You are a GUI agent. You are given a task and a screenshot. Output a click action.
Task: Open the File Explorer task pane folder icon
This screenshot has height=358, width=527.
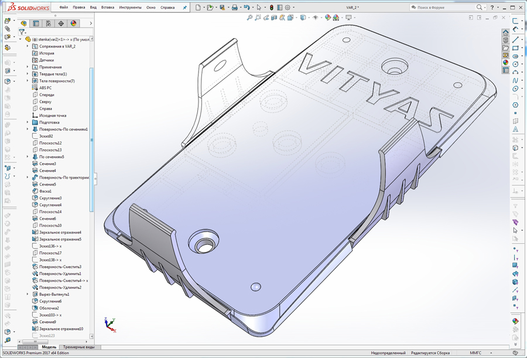(x=505, y=48)
